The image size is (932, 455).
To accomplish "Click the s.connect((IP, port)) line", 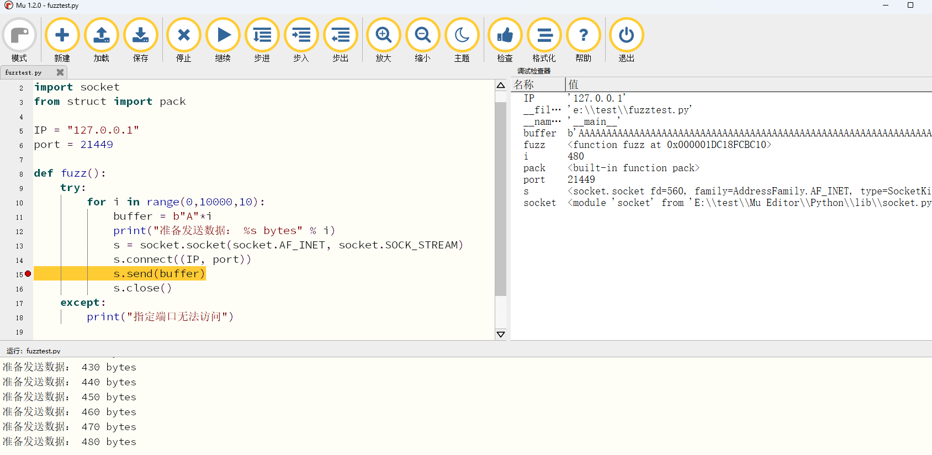I will (182, 260).
